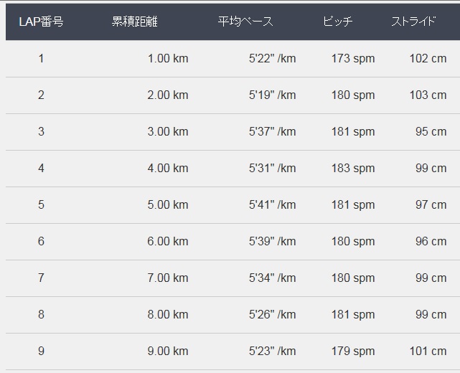The width and height of the screenshot is (460, 373).
Task: Select the 5'41" /km pace cell
Action: (x=272, y=204)
